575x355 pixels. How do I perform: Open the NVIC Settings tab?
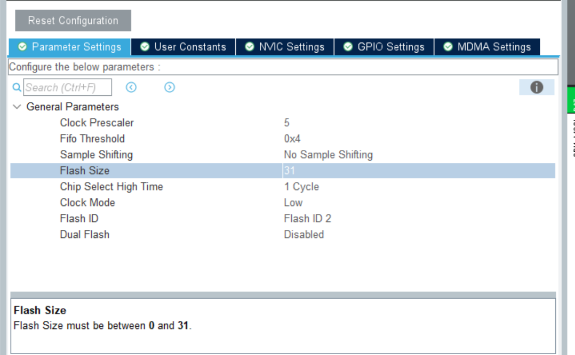285,47
